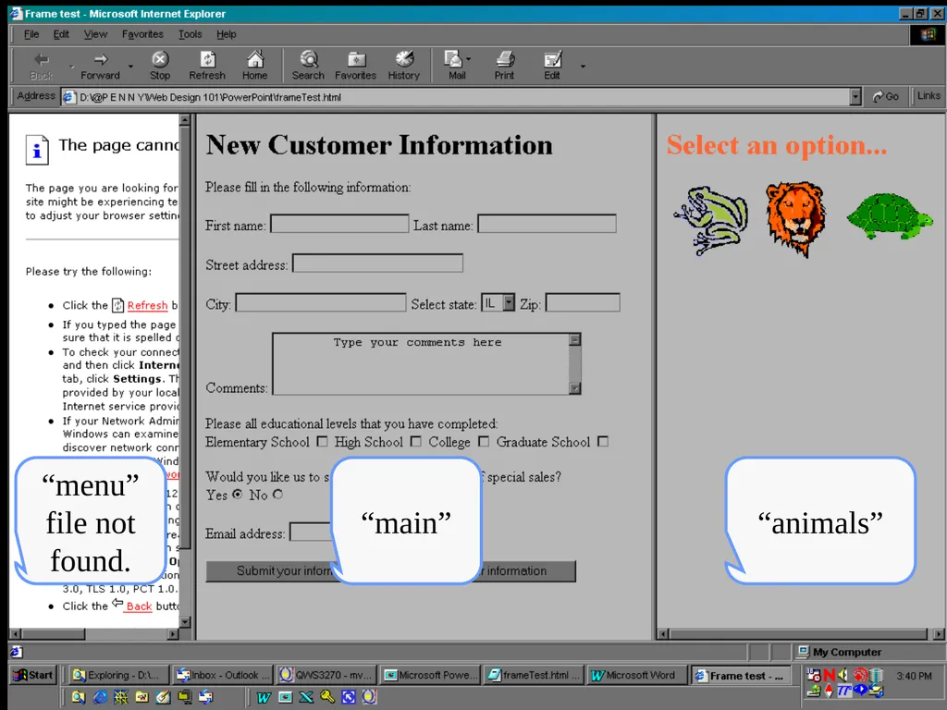This screenshot has width=947, height=710.
Task: Reload the page with the Refresh toolbar icon
Action: pos(207,59)
